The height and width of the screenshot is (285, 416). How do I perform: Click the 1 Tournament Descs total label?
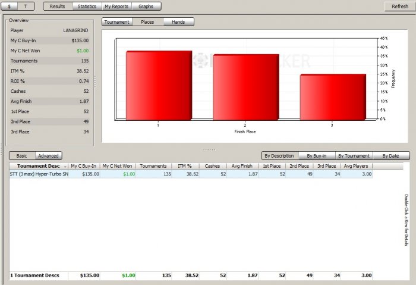[34, 275]
